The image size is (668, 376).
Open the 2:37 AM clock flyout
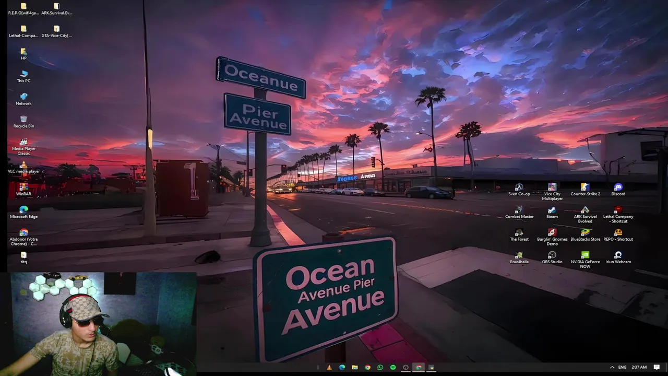click(639, 367)
